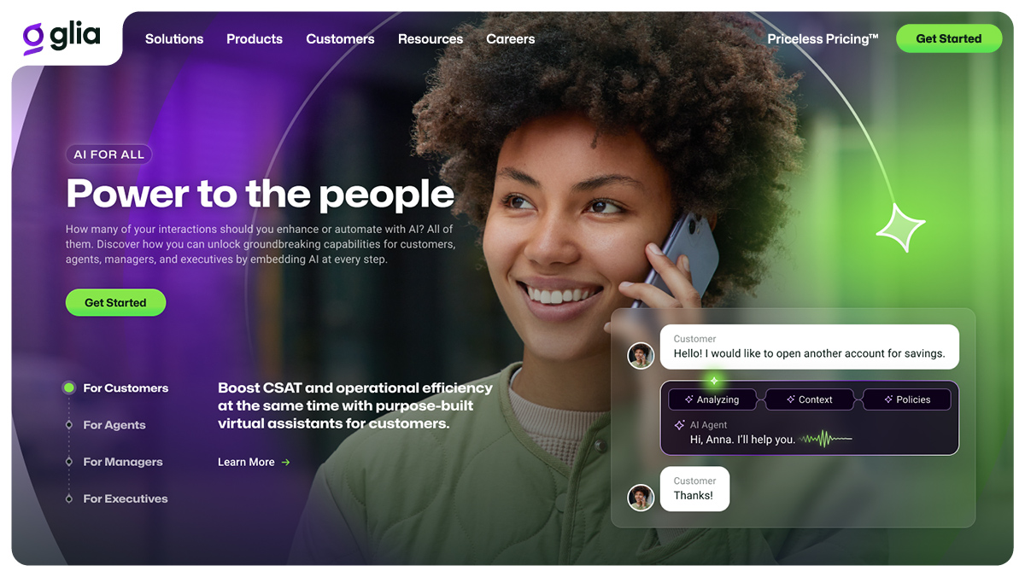Switch to the For Agents option
Image resolution: width=1025 pixels, height=577 pixels.
(x=106, y=425)
